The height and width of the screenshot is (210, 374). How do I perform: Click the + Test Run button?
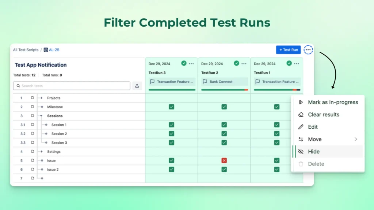tap(289, 50)
